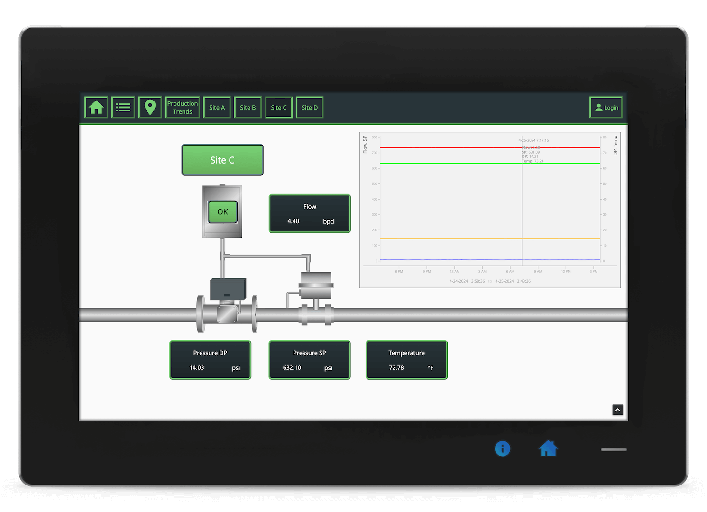
Task: Switch to the Site A tab
Action: pyautogui.click(x=217, y=107)
